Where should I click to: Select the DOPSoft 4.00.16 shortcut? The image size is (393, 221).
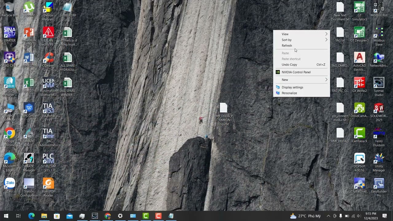click(x=360, y=163)
